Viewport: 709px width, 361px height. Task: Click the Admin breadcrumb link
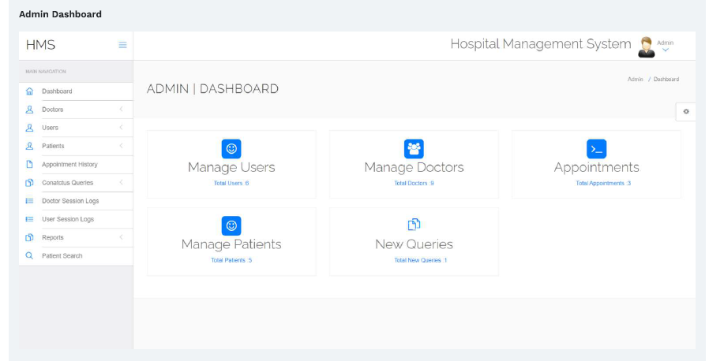coord(635,79)
